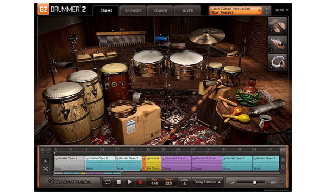Click the Sign 4/4 time signature field
326x195 pixels.
tap(154, 182)
